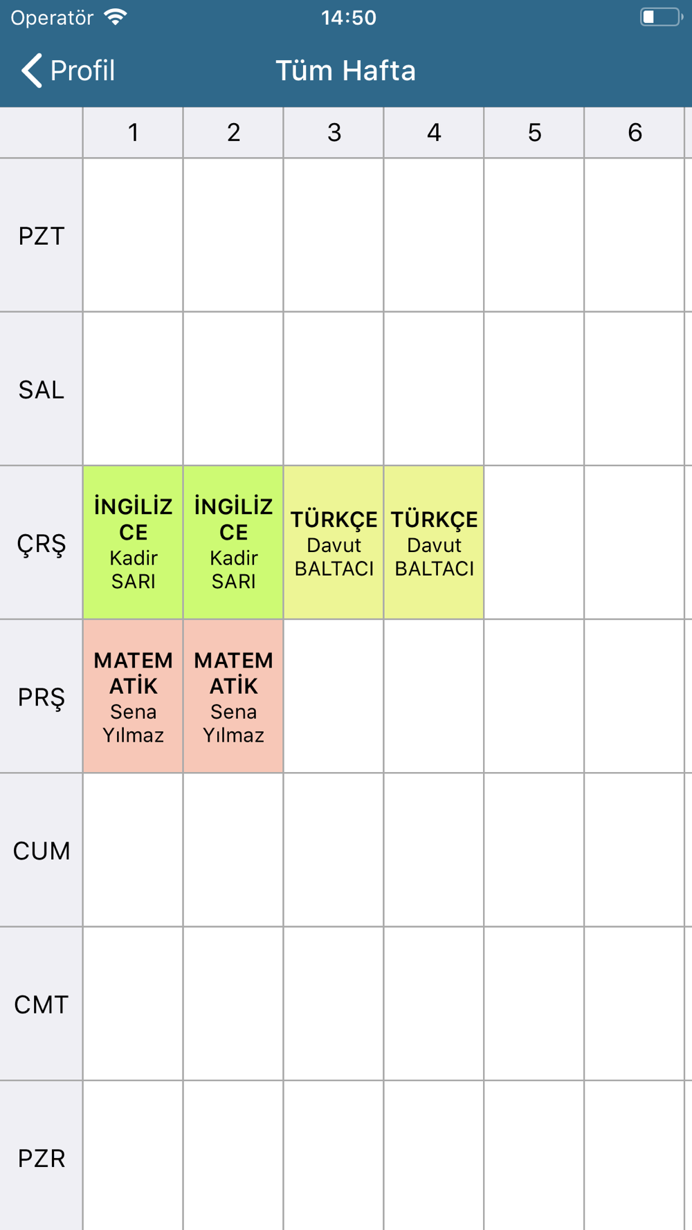The image size is (692, 1230).
Task: Tap period 5 column header
Action: coord(534,132)
